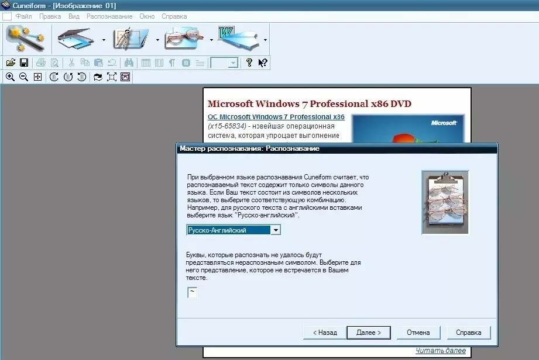The image size is (539, 360).
Task: Open the ОС Microsoft Windows 7 Professional link
Action: point(276,117)
